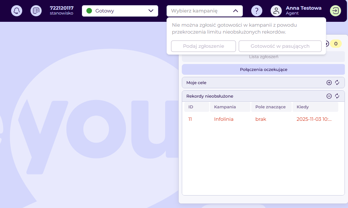Viewport: 348px width, 208px height.
Task: Click the Anna Testowa user name
Action: point(304,8)
